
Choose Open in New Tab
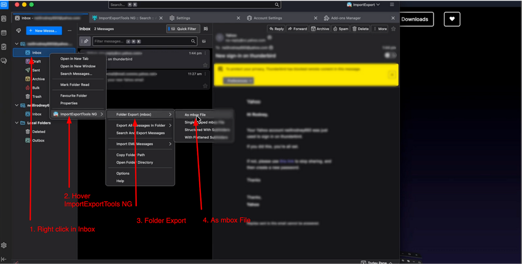coord(78,58)
